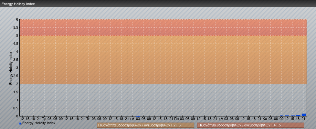Click the tallest blue bar at far right
316x129 pixels.
click(x=304, y=115)
